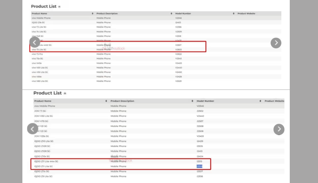
Task: Select the iQOO Z10x 5G name
Action: tap(42, 157)
